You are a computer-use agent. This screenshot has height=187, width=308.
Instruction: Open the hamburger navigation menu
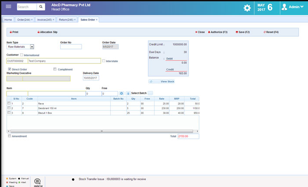[8, 7]
